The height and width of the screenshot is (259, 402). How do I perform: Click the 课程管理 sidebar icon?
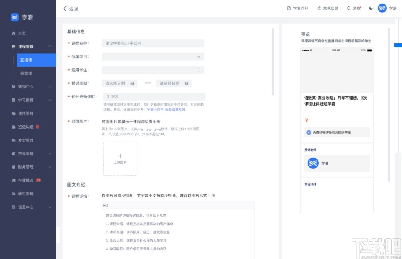pyautogui.click(x=14, y=46)
